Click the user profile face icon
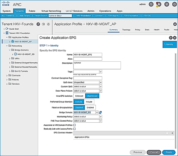 coord(167,4)
